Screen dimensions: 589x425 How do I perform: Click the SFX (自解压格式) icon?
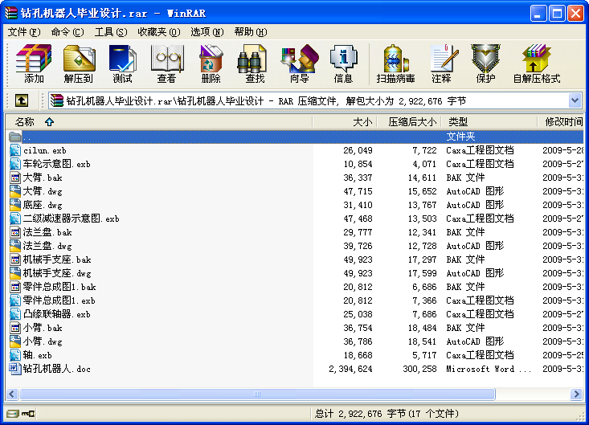537,63
